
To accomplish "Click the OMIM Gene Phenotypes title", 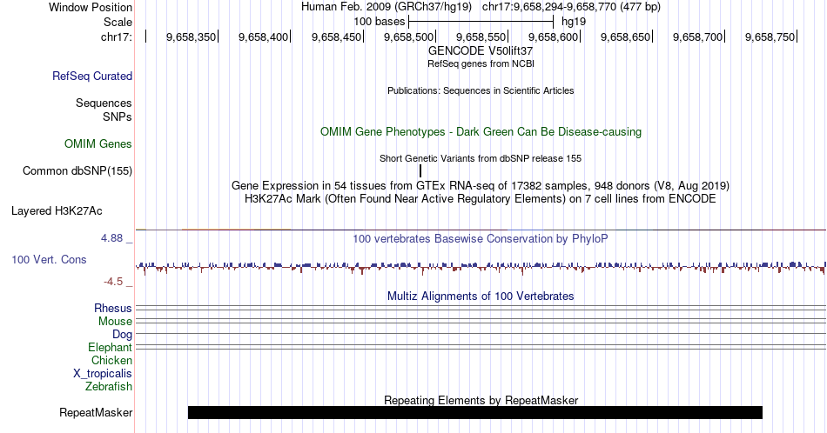I will pos(481,131).
